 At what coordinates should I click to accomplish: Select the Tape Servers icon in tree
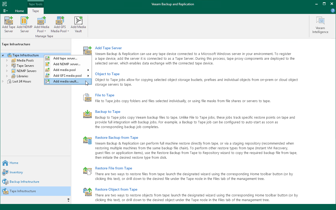[14, 66]
